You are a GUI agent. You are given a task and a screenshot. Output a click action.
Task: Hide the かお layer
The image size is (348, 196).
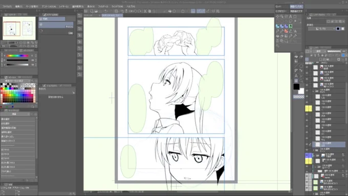point(307,121)
